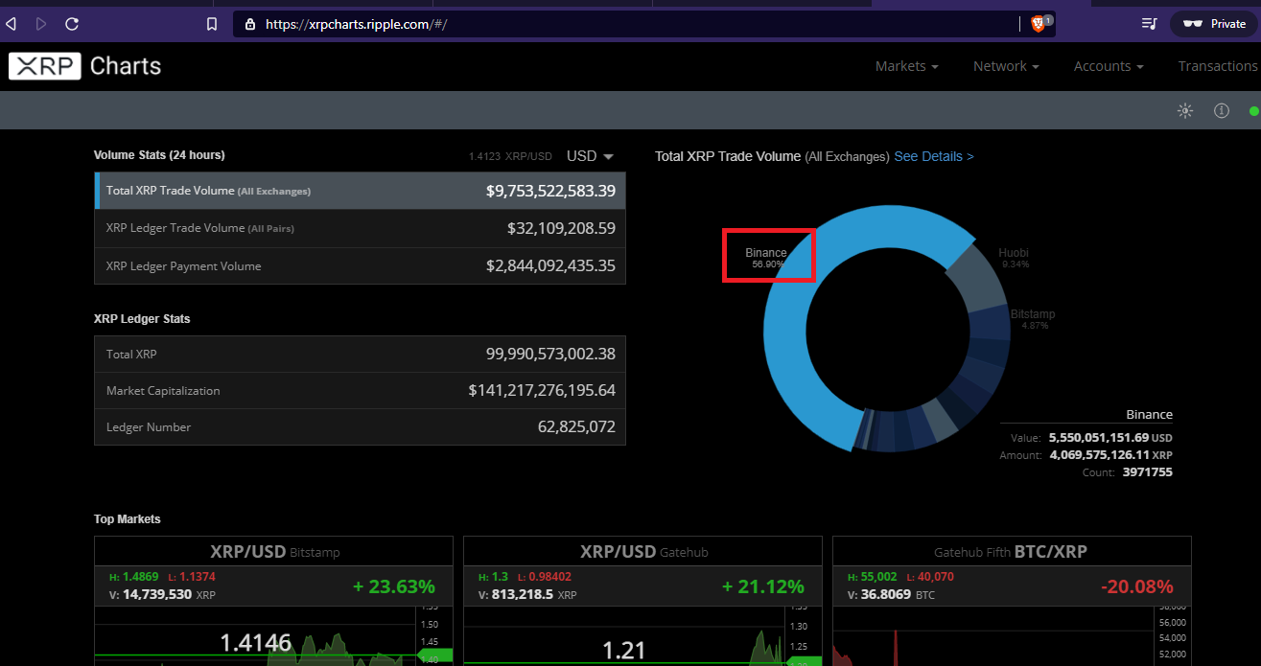Viewport: 1261px width, 666px height.
Task: Open the Markets dropdown menu
Action: click(x=906, y=66)
